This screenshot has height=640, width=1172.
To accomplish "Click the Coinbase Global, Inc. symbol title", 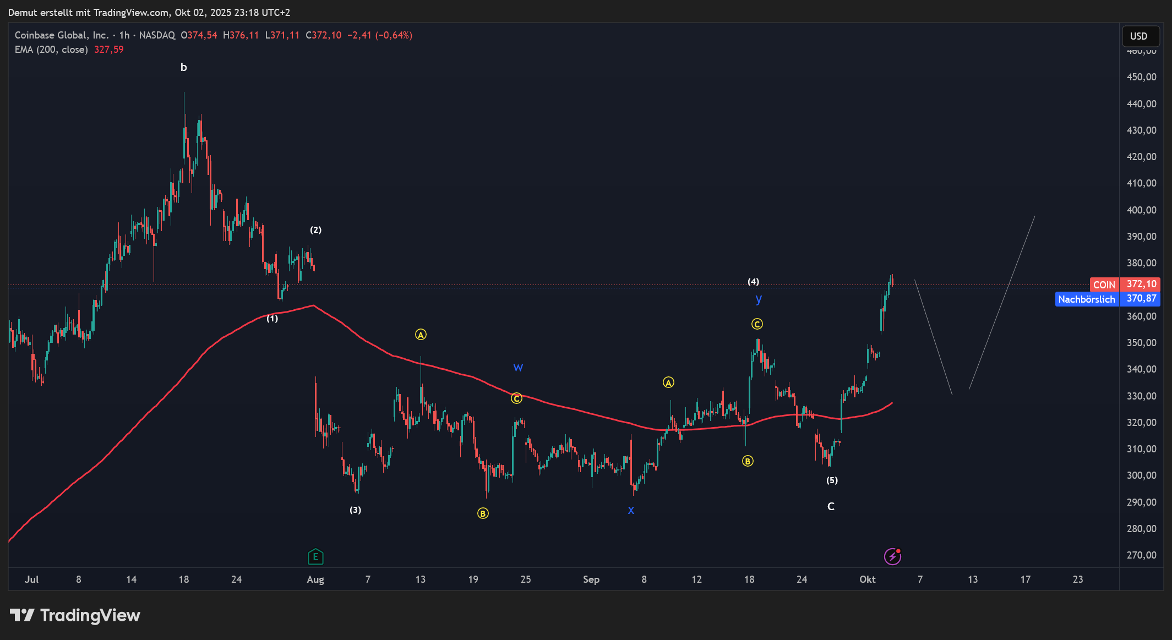I will point(62,35).
